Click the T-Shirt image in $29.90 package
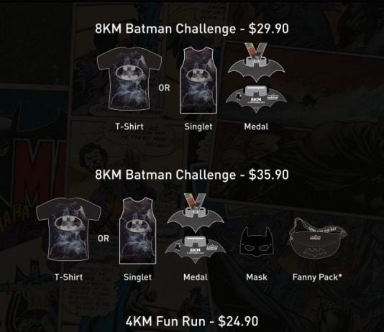The width and height of the screenshot is (384, 332). tap(129, 78)
